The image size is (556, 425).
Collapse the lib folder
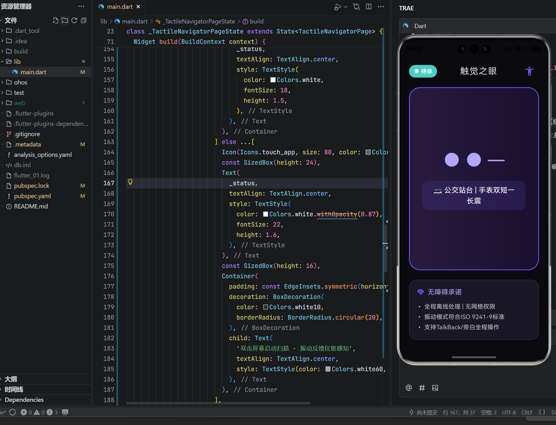[45, 62]
